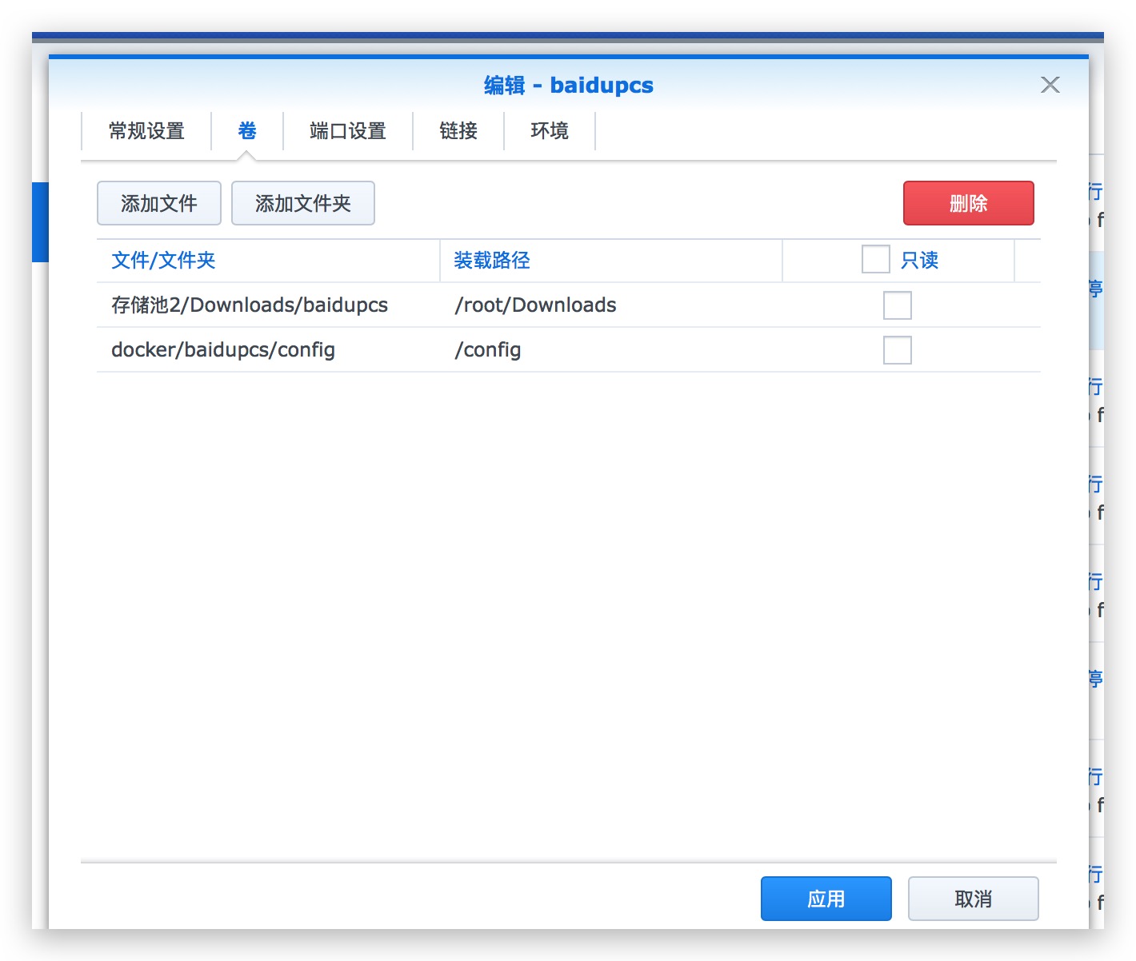Click the 添加文件 button
1136x961 pixels.
pyautogui.click(x=158, y=203)
